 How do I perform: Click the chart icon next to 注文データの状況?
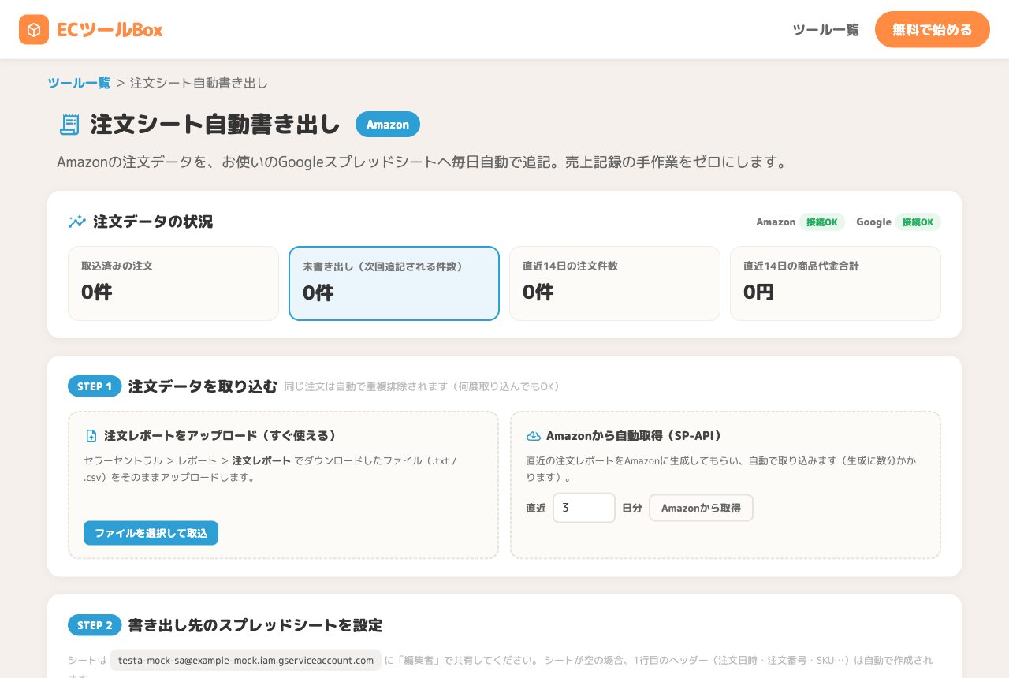pos(77,222)
